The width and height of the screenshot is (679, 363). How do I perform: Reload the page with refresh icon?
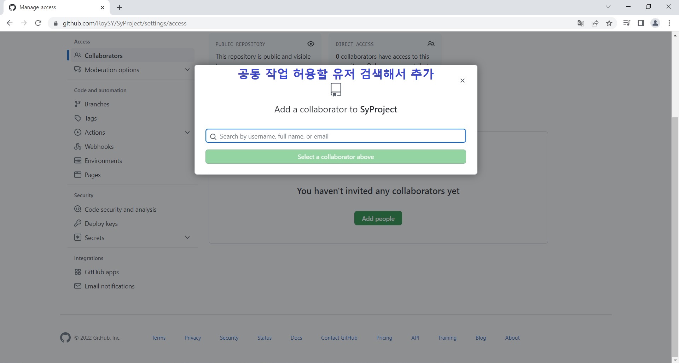pyautogui.click(x=38, y=23)
